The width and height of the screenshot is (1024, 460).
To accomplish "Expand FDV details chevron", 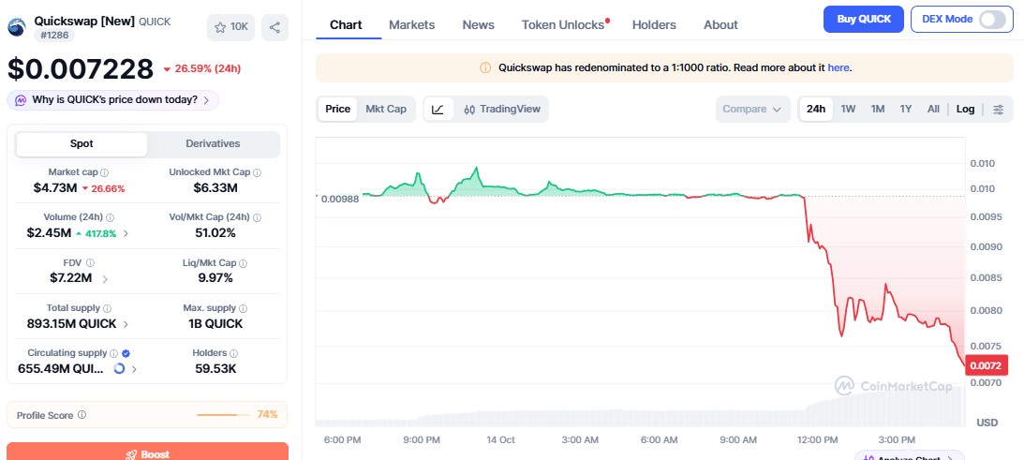I will pos(105,279).
